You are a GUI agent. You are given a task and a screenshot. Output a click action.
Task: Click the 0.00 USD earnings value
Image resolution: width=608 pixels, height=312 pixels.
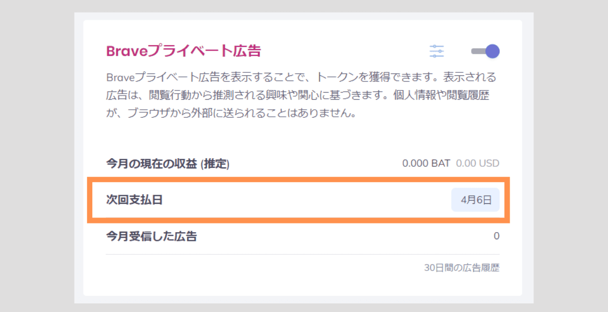[477, 163]
